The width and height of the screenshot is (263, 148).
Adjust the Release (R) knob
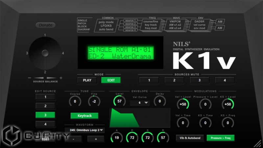163,137
